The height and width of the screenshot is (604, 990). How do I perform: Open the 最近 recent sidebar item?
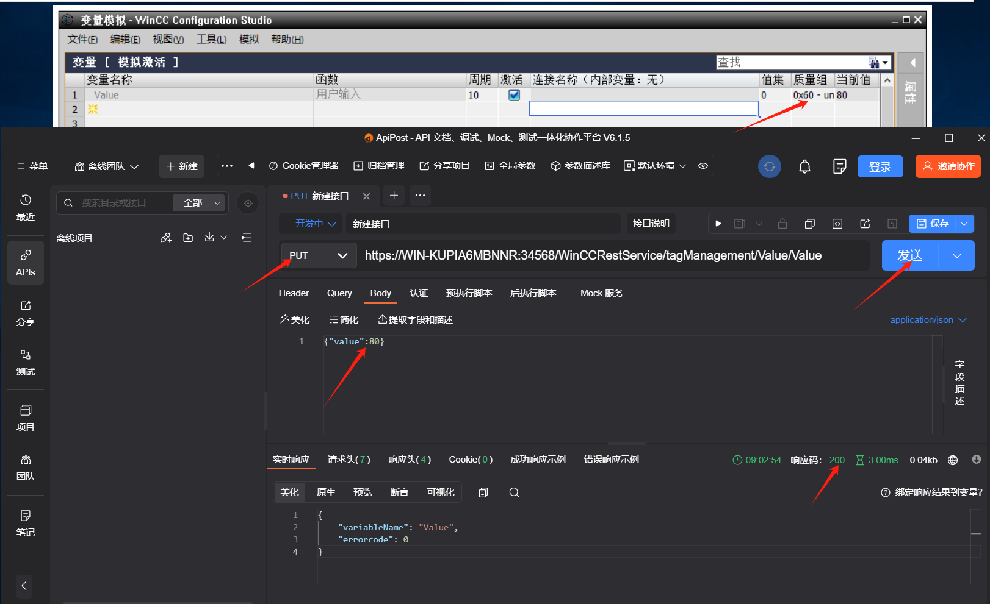coord(25,208)
